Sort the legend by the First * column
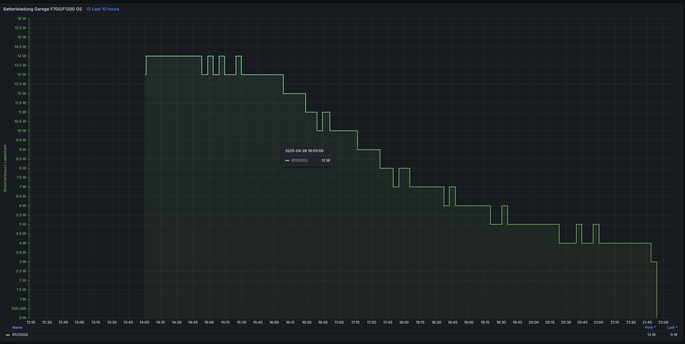Viewport: 685px width, 344px height. (650, 328)
